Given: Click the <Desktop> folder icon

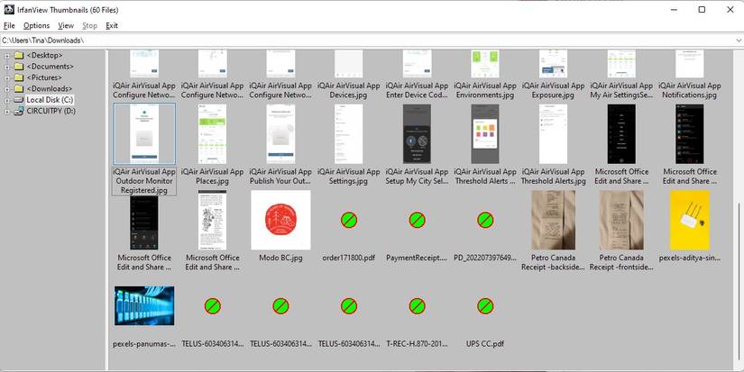Looking at the screenshot, I should coord(19,56).
